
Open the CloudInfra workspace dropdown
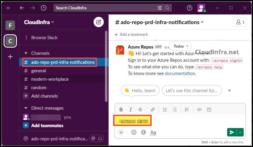click(x=39, y=22)
